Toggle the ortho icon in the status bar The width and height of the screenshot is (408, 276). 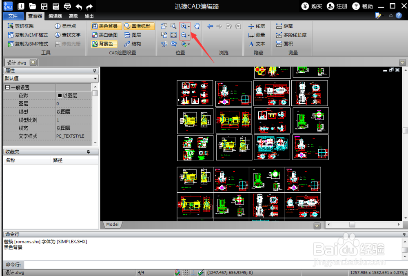pos(193,272)
